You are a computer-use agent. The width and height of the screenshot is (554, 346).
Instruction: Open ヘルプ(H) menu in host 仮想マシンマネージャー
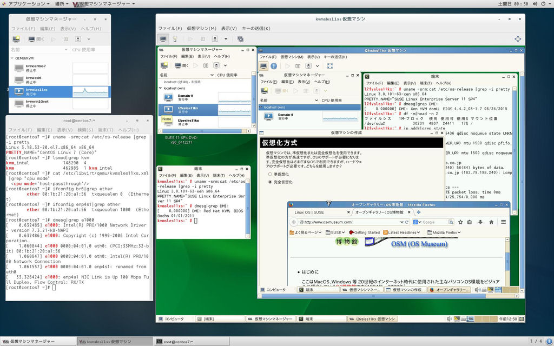tap(91, 29)
